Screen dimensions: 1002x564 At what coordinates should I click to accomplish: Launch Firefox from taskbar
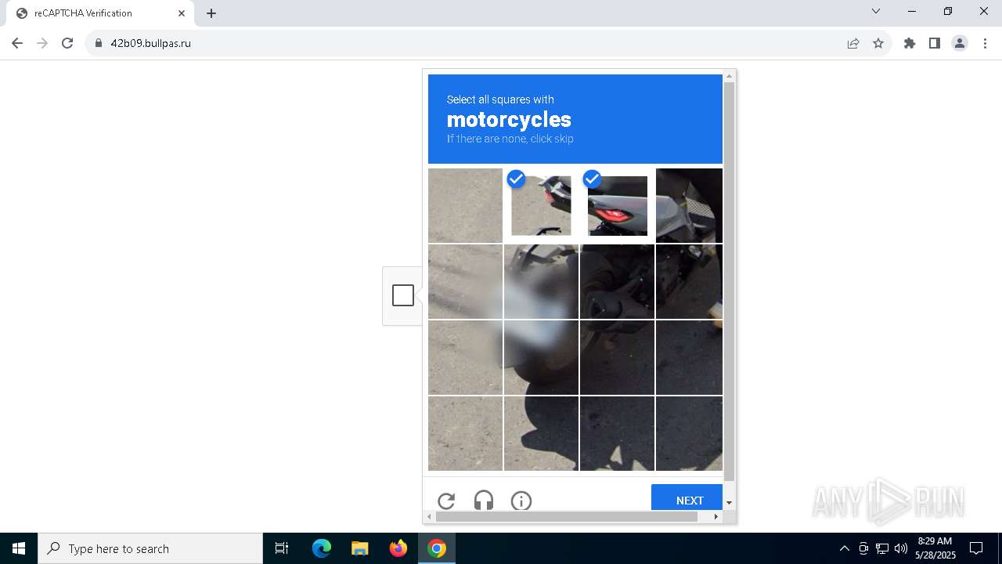coord(398,548)
